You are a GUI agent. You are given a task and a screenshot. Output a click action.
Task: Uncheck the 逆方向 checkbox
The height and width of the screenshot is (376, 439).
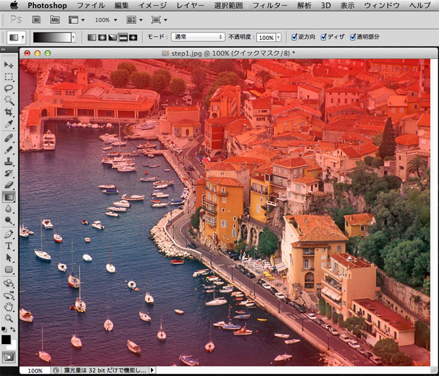coord(295,37)
